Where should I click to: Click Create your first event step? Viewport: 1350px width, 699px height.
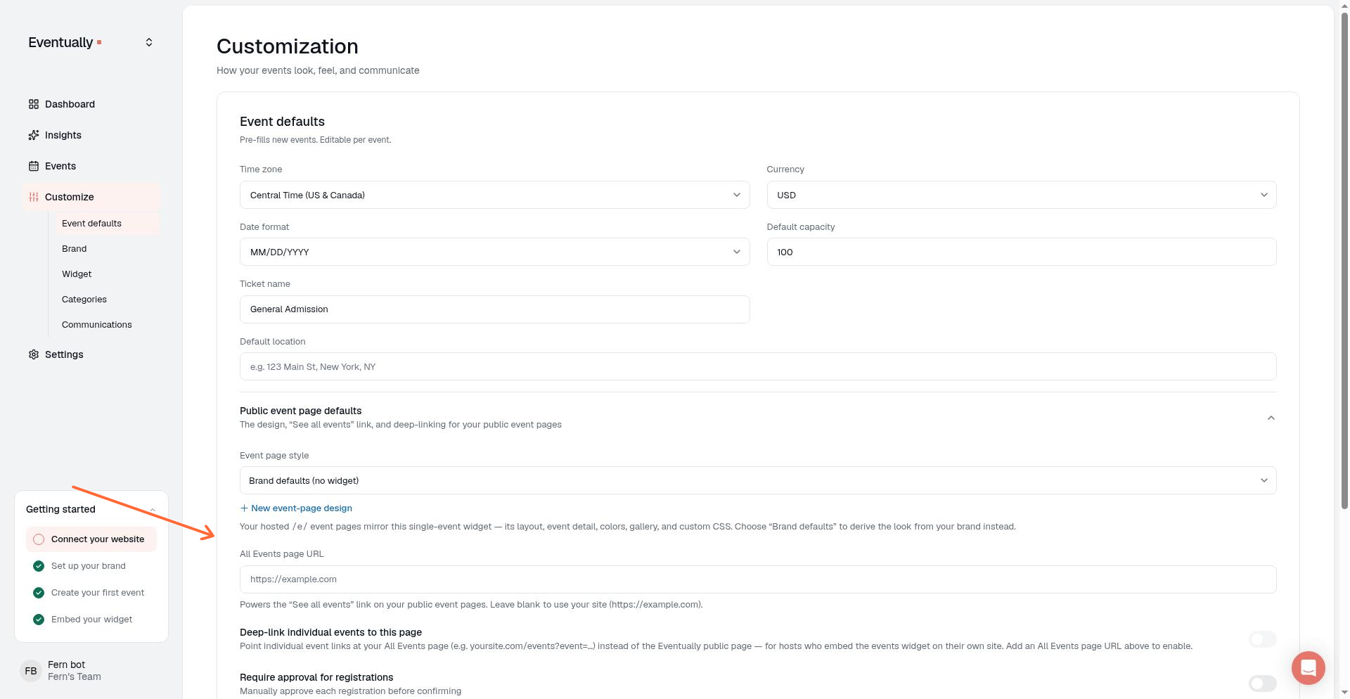coord(91,593)
